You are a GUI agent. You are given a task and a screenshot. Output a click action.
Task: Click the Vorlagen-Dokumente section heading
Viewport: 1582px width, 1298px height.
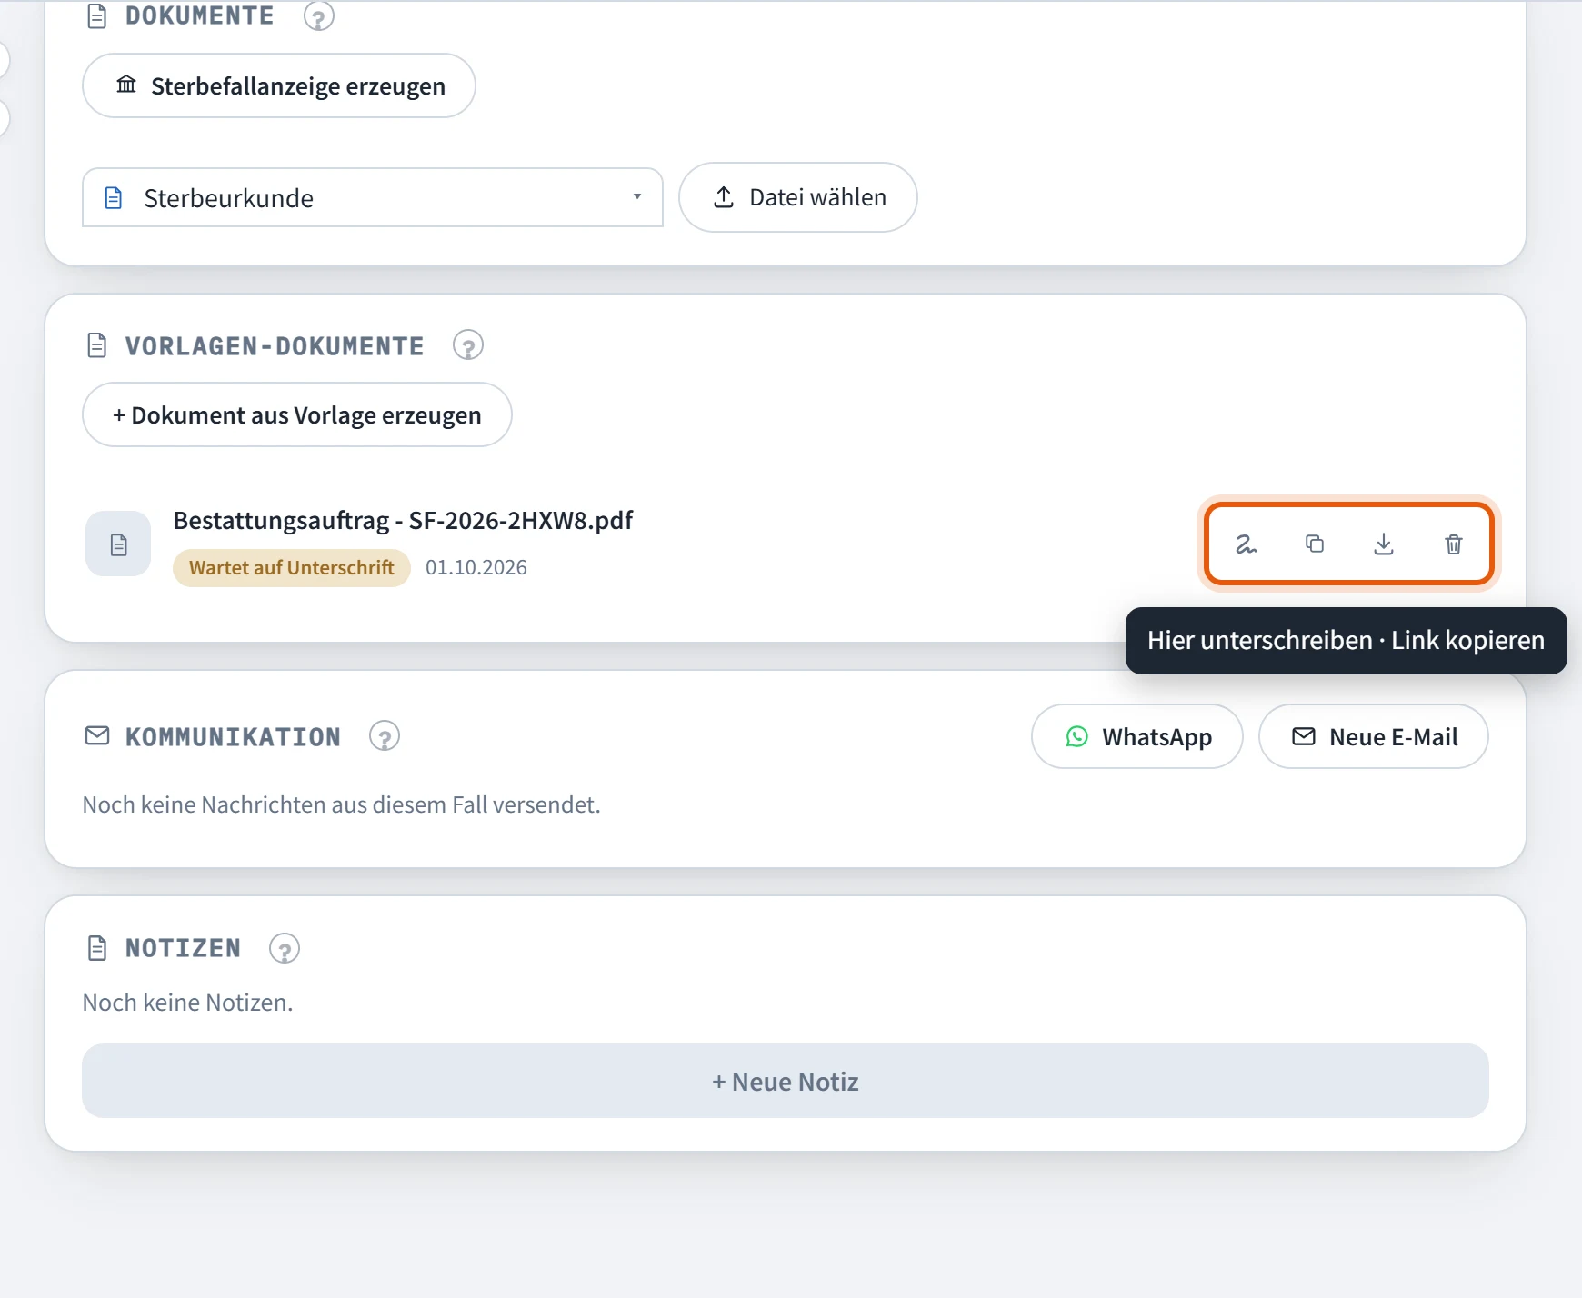pyautogui.click(x=275, y=345)
